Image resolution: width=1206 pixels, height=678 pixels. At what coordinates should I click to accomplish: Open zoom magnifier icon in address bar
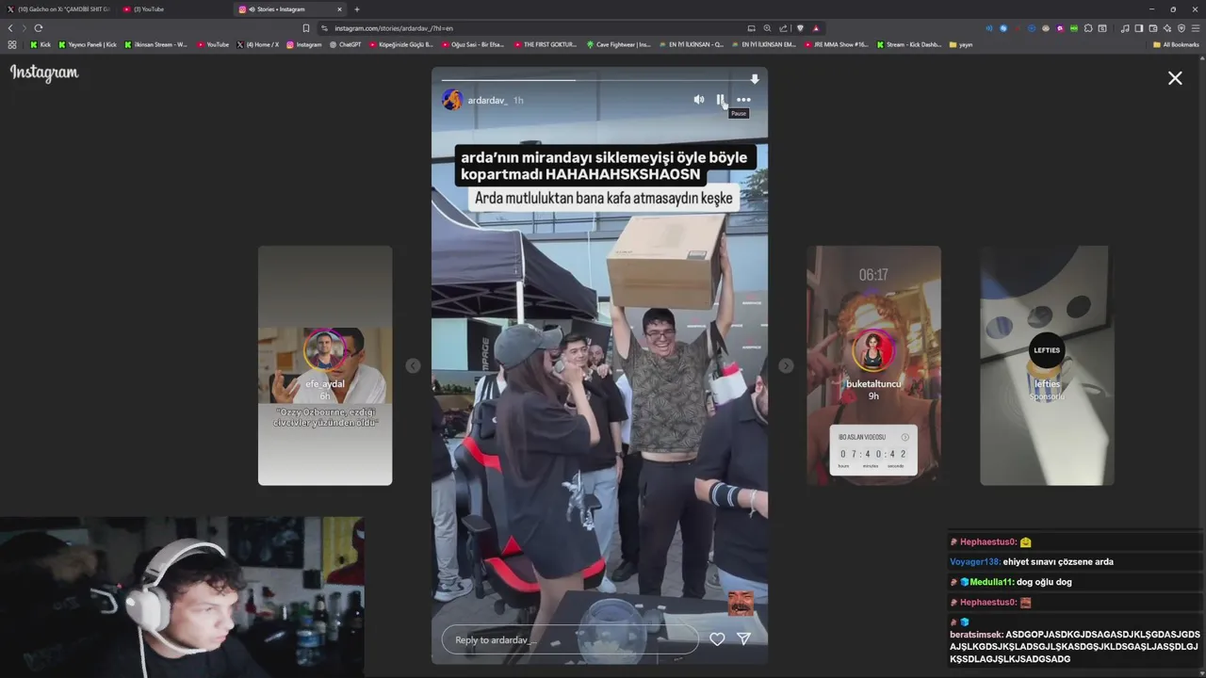pos(767,28)
